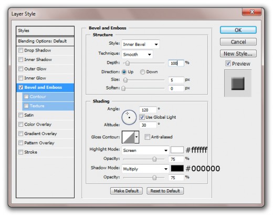Click the Shadow Opacity slider handle
273x215 pixels.
[154, 178]
